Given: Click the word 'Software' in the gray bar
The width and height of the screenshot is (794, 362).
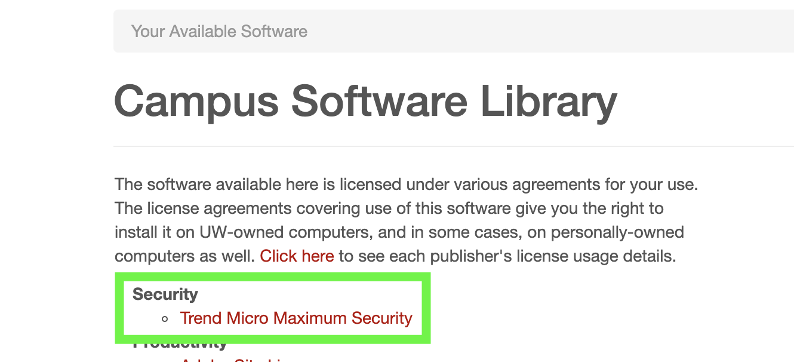Looking at the screenshot, I should coord(274,31).
